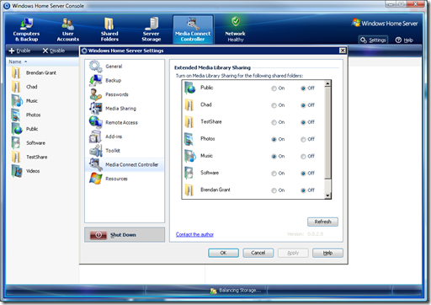Turn Off sharing for Music folder

[303, 157]
